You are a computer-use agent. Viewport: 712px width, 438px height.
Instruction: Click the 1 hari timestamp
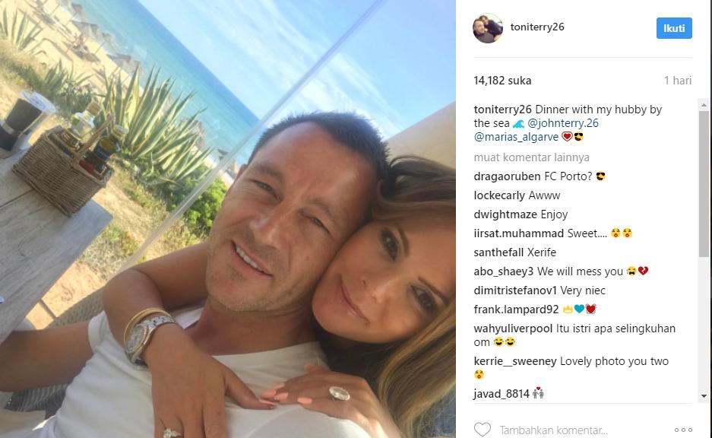678,81
